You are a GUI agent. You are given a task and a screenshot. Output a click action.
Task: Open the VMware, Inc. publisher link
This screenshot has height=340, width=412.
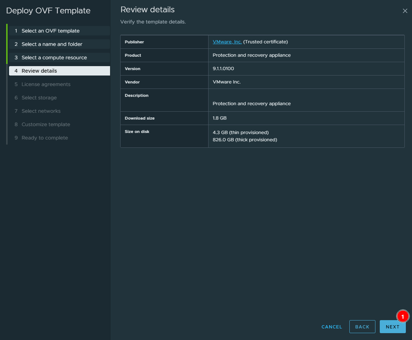coord(227,42)
